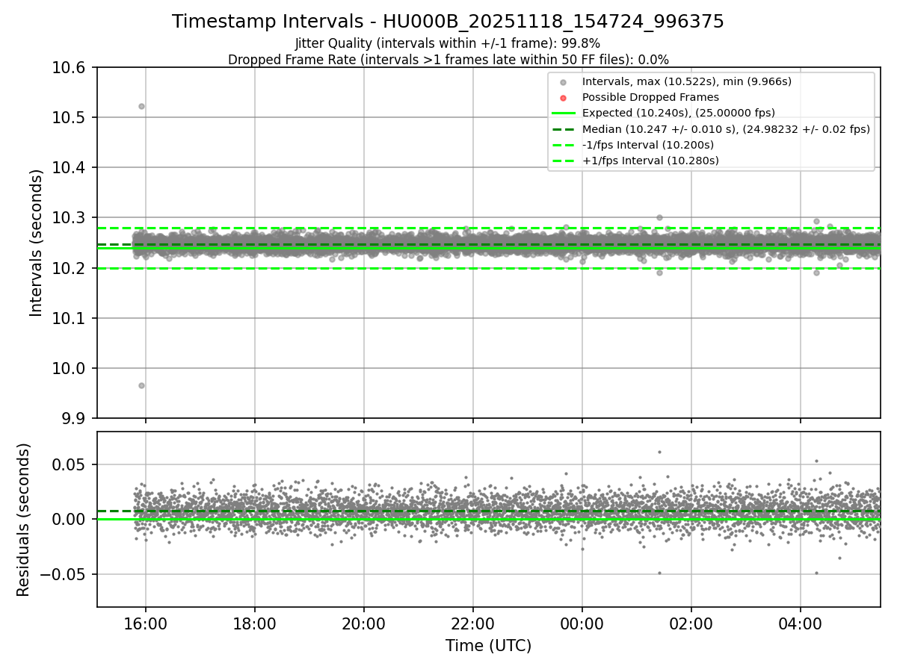Click the gray Intervals marker in the legend
The image size is (897, 672).
point(564,81)
